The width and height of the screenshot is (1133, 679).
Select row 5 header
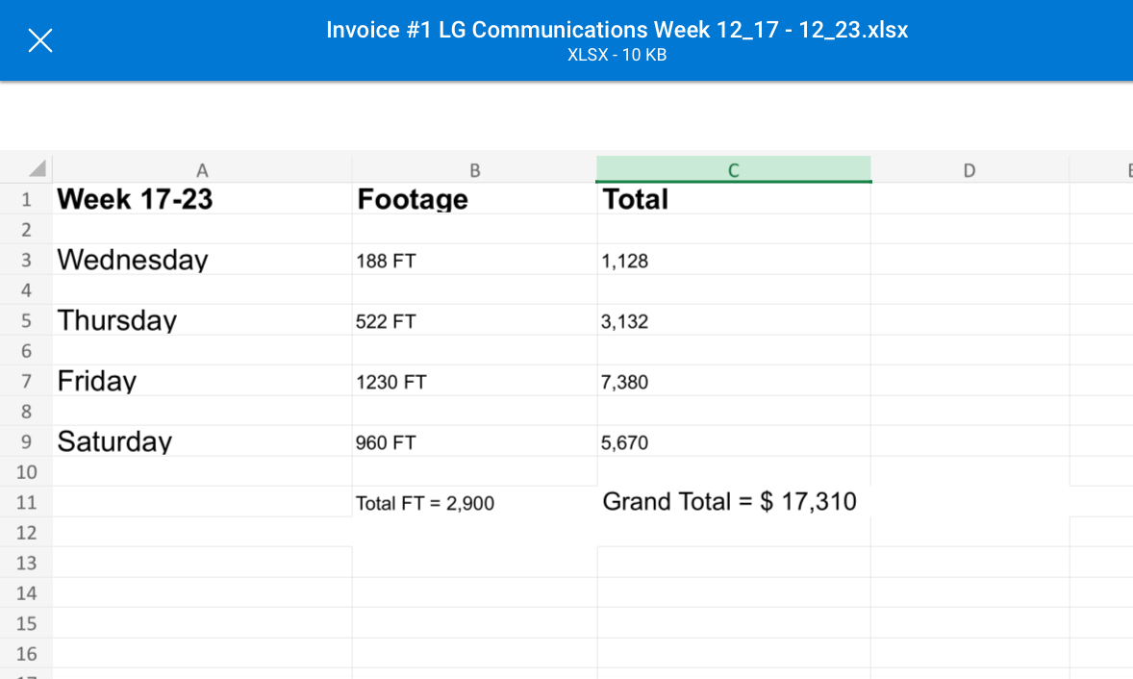pyautogui.click(x=26, y=320)
